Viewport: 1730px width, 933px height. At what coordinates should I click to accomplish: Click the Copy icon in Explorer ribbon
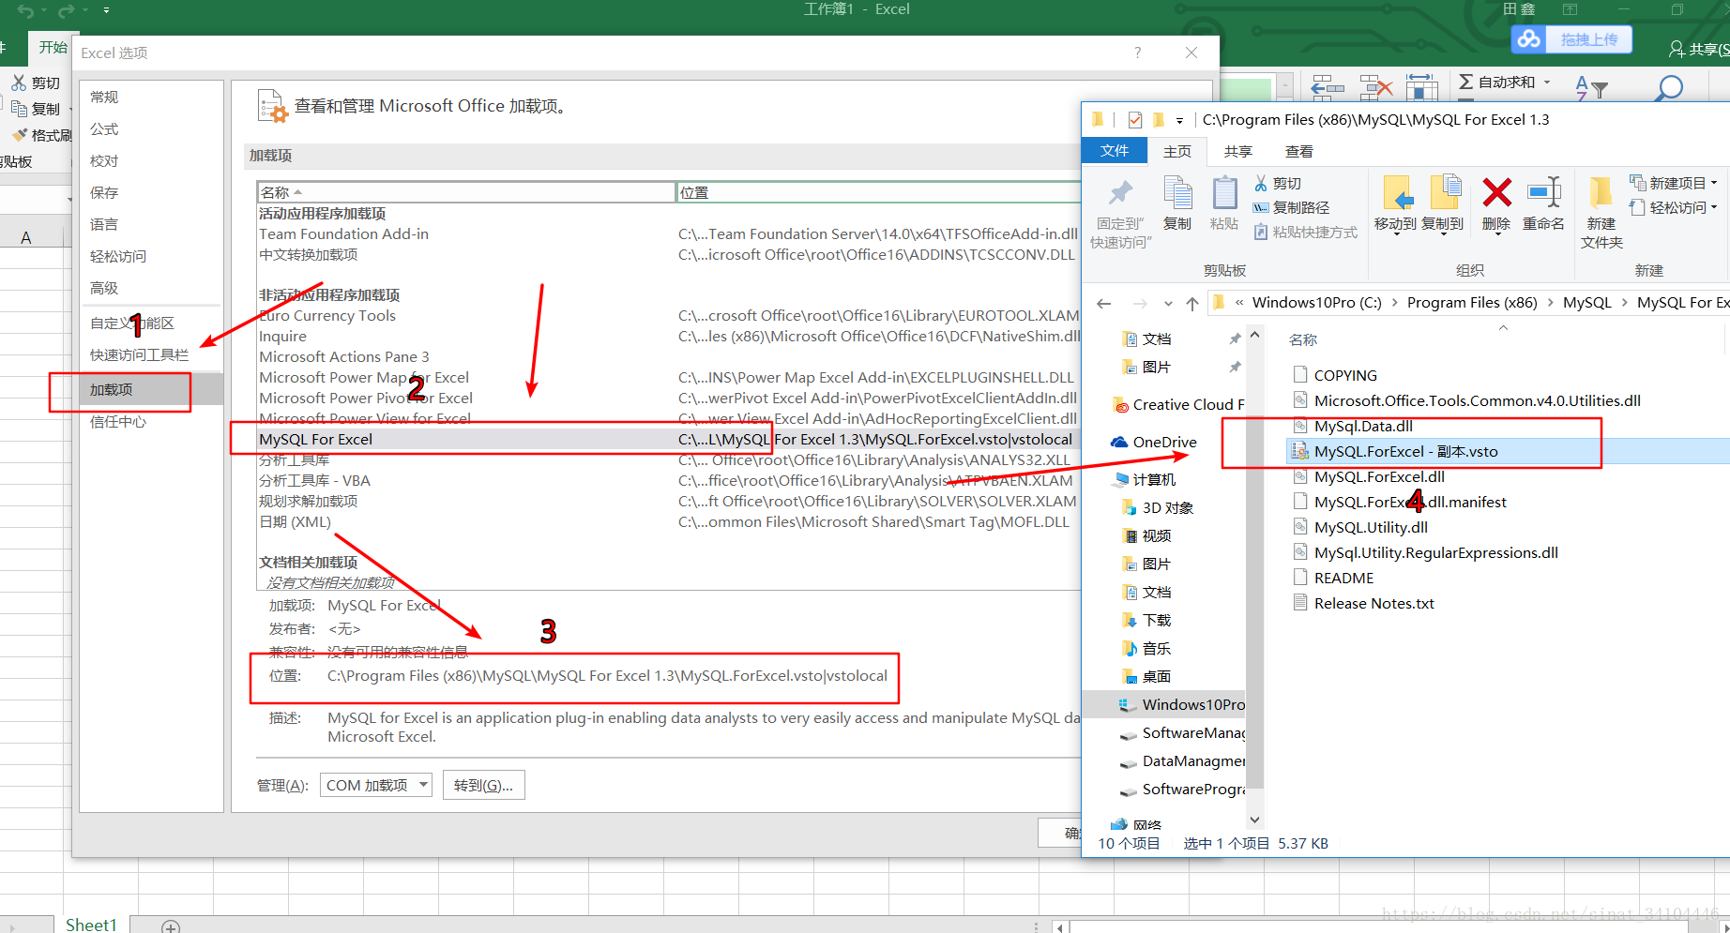1177,192
